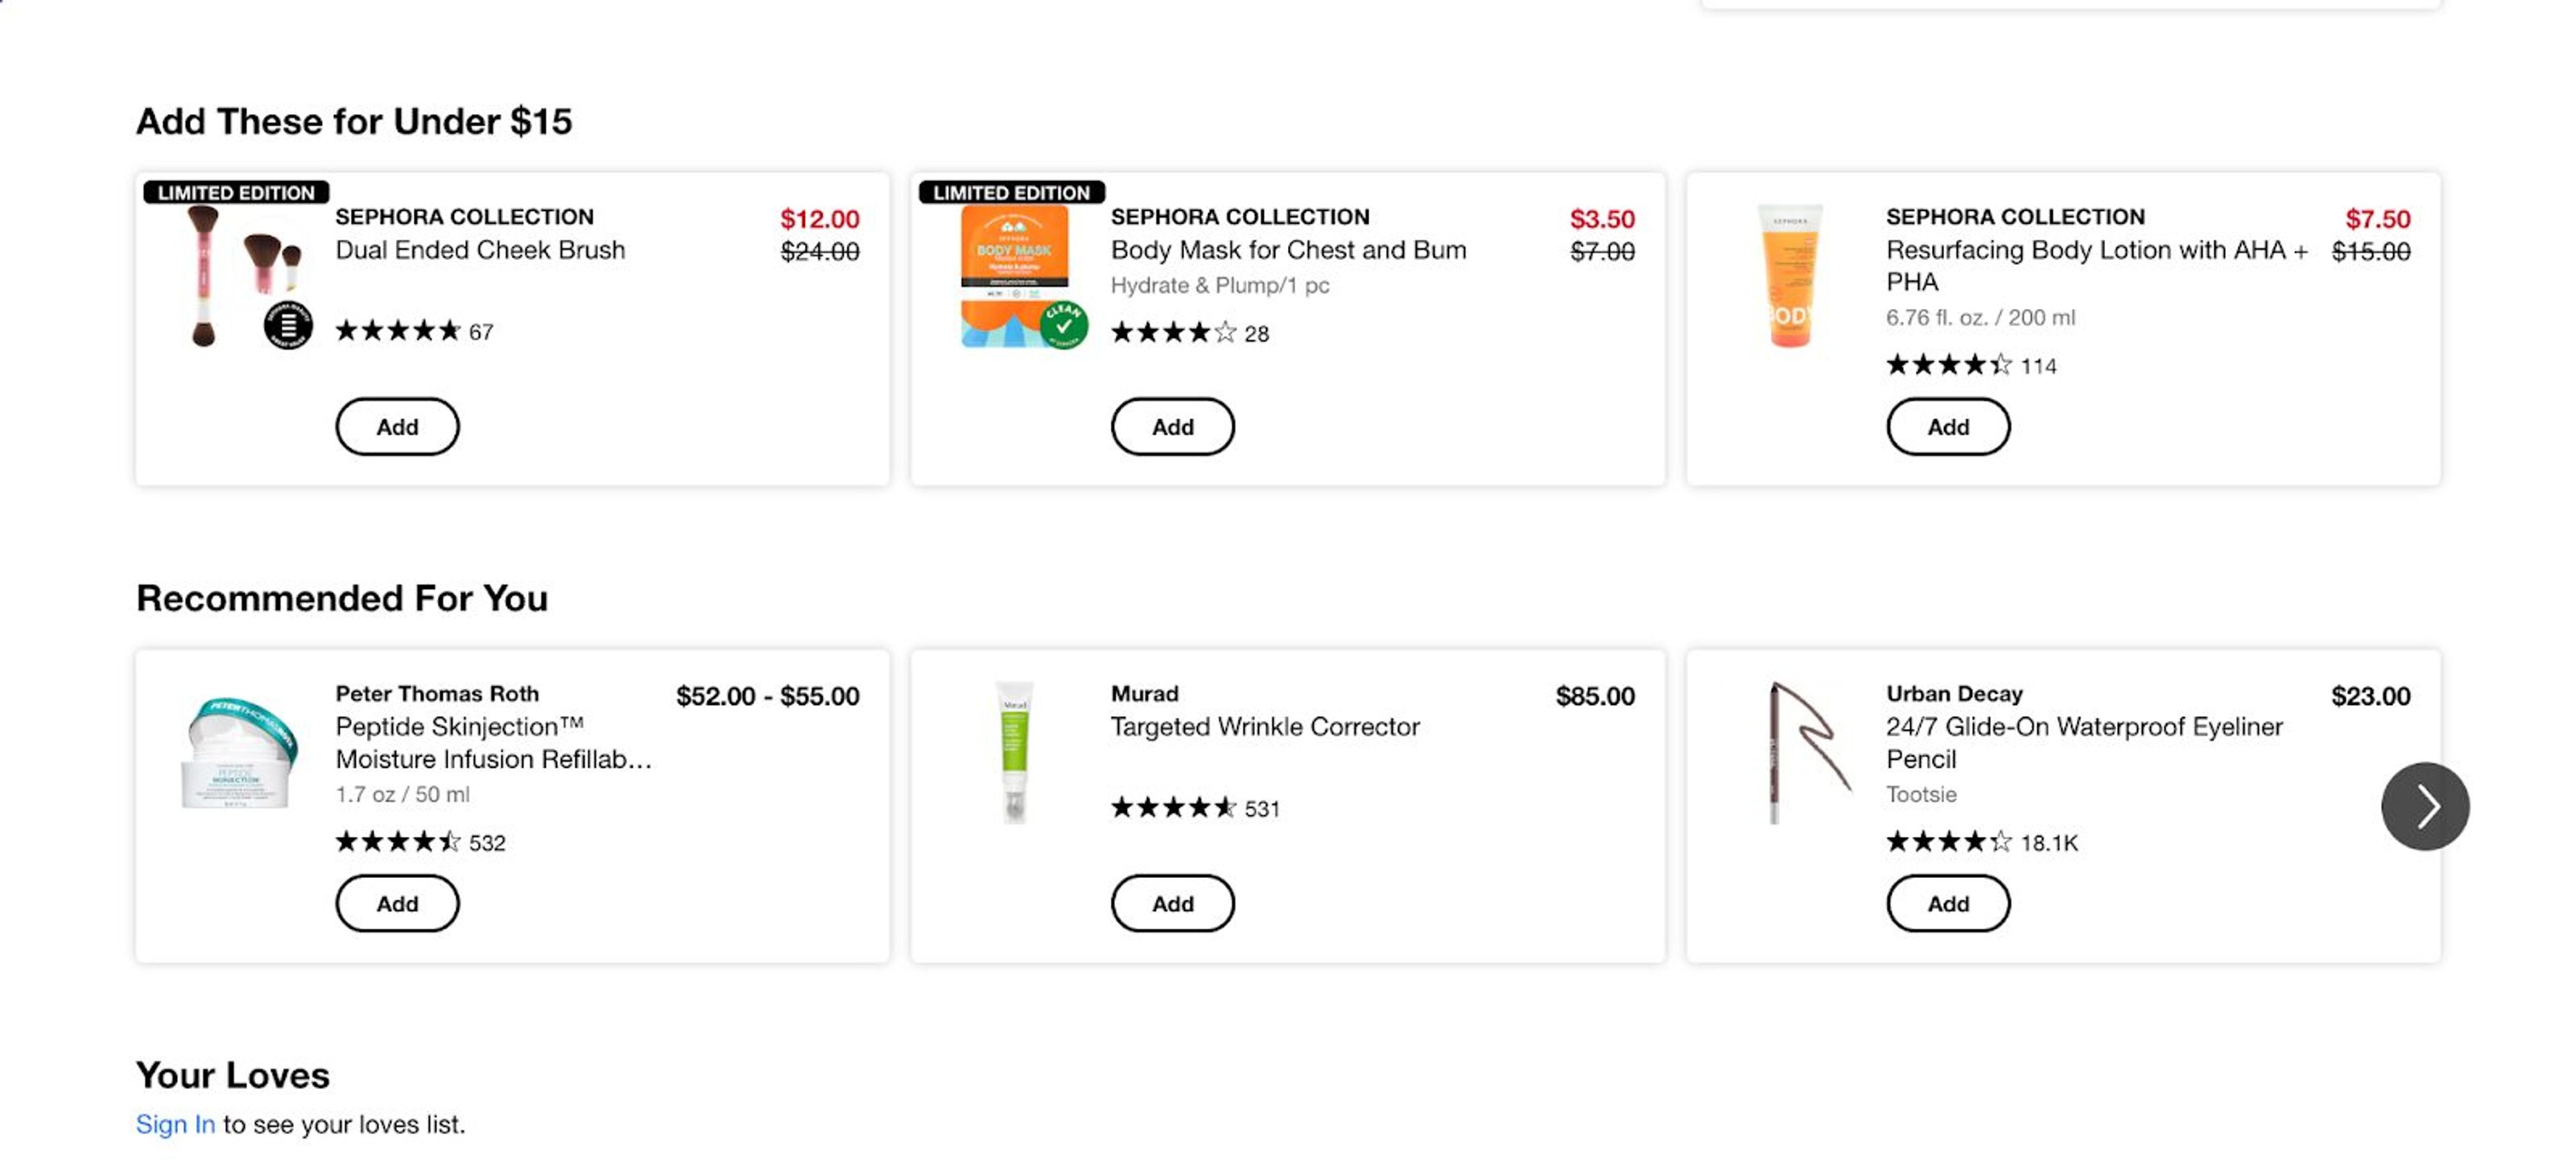Click the star rating with 531 reviews

(1174, 808)
